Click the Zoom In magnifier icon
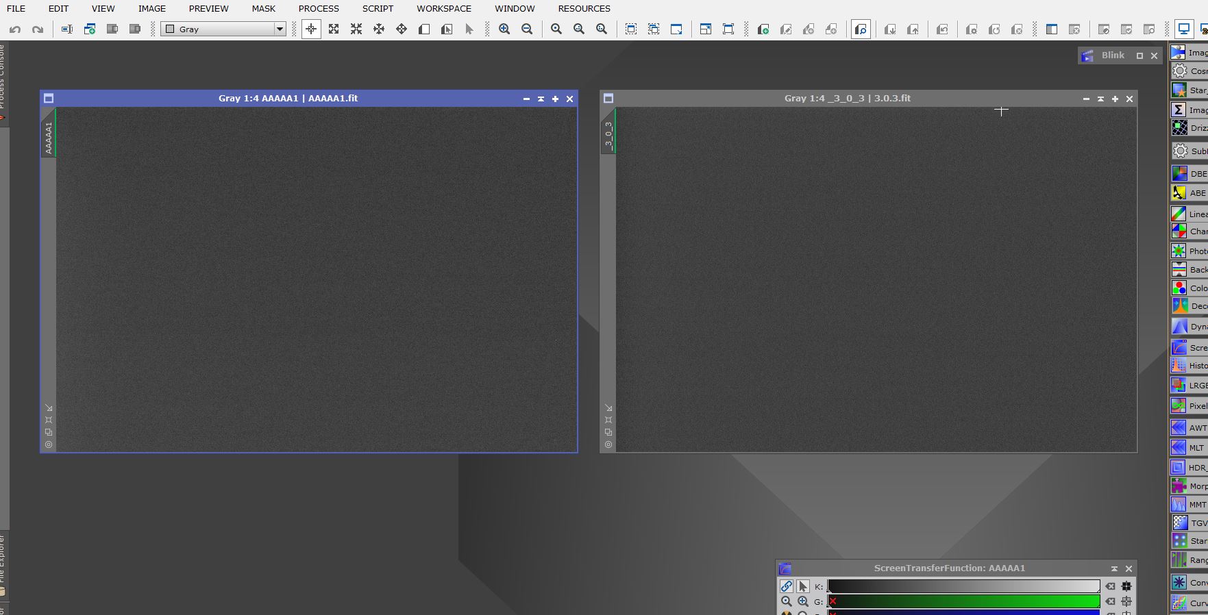The height and width of the screenshot is (615, 1208). coord(504,29)
